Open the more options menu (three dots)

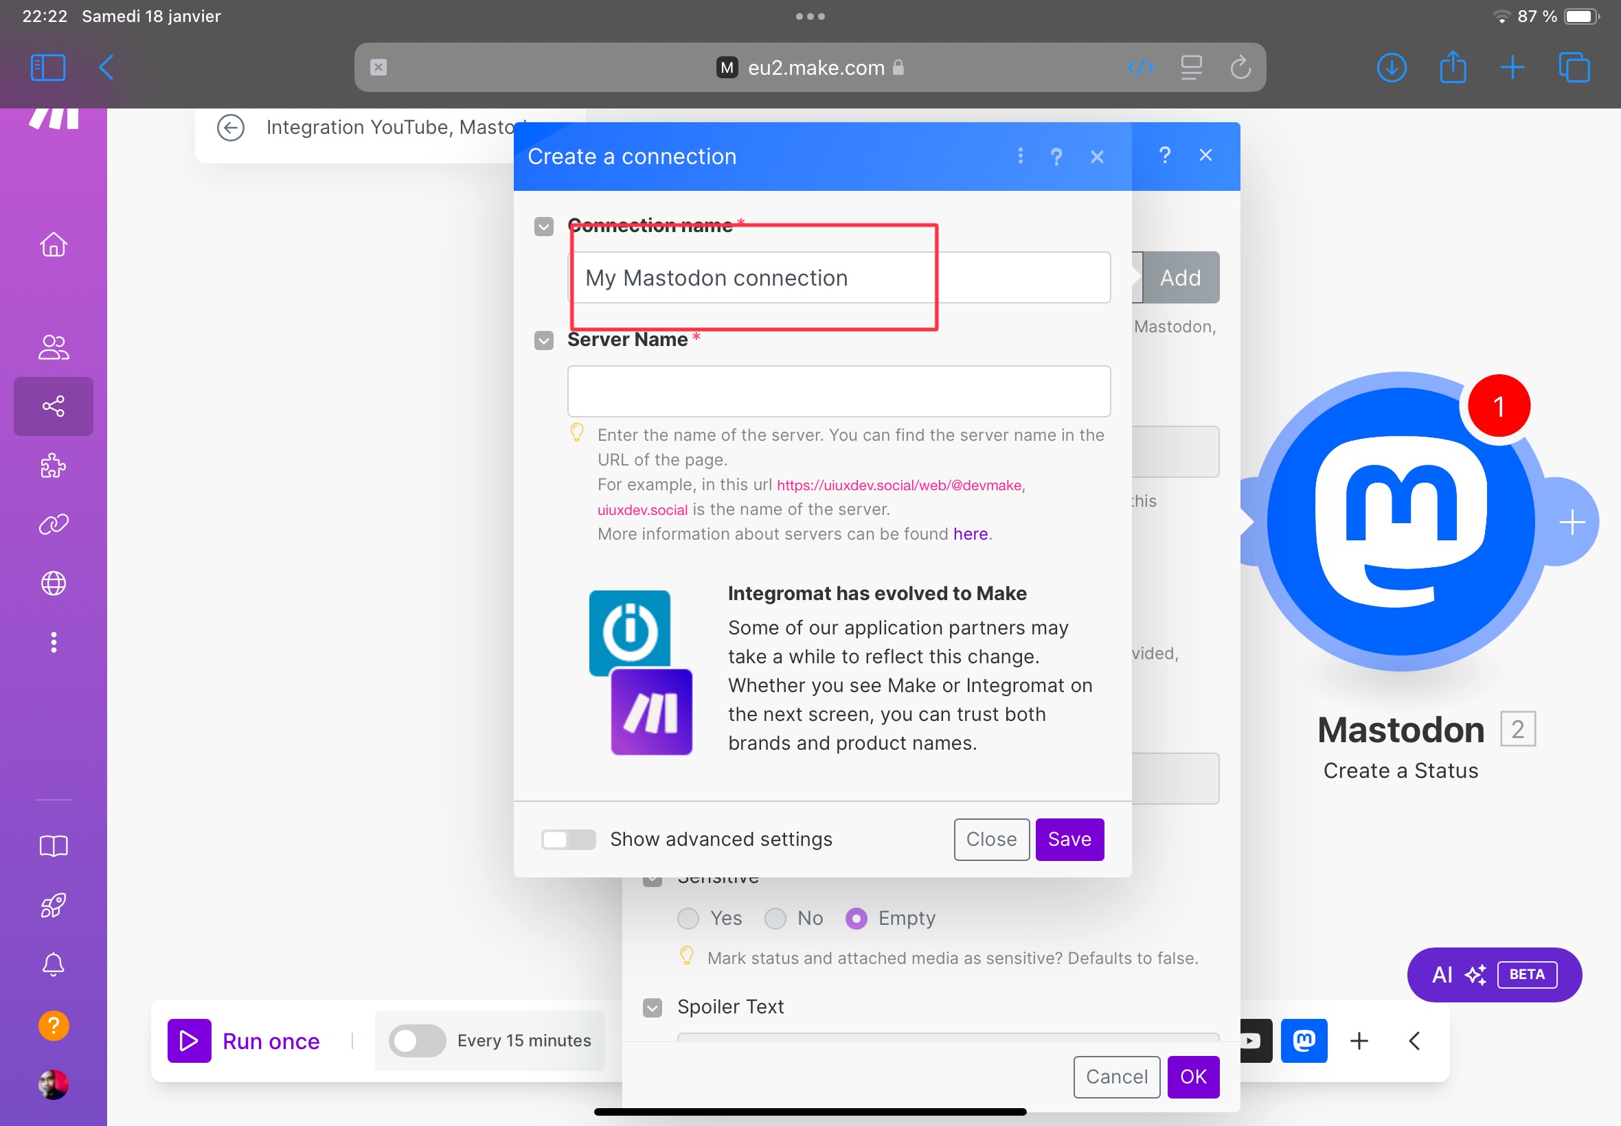point(1020,155)
